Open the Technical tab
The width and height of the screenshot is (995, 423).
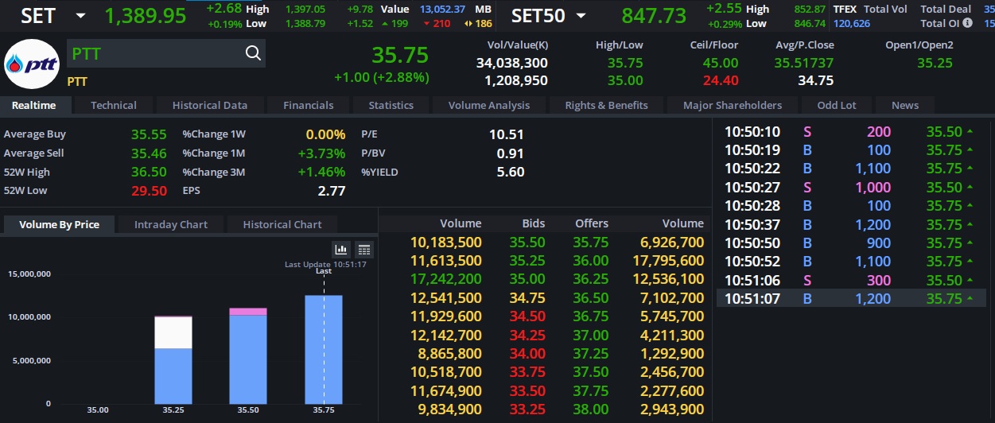(113, 105)
